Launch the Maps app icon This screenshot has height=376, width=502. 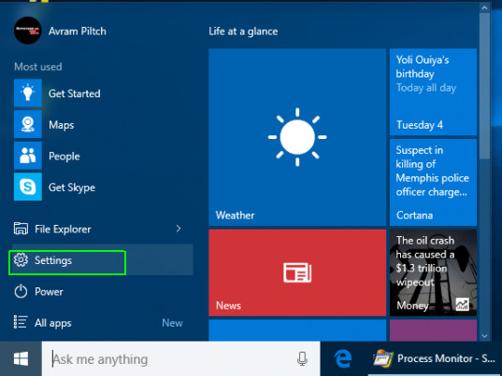28,124
